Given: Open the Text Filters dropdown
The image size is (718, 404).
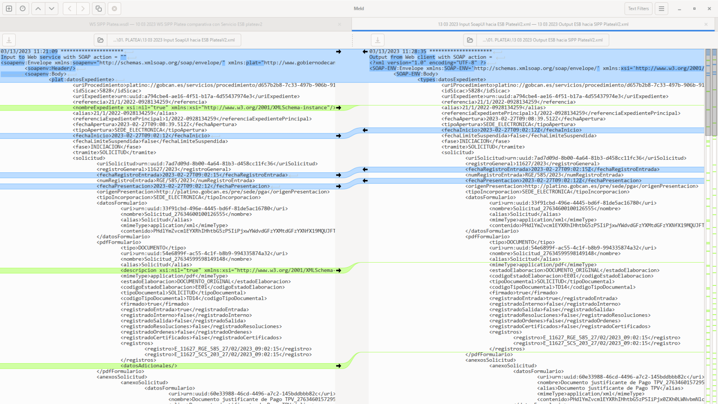Looking at the screenshot, I should [638, 9].
